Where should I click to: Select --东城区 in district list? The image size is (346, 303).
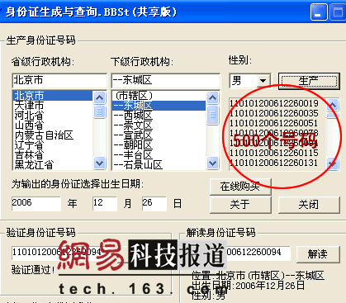159,106
